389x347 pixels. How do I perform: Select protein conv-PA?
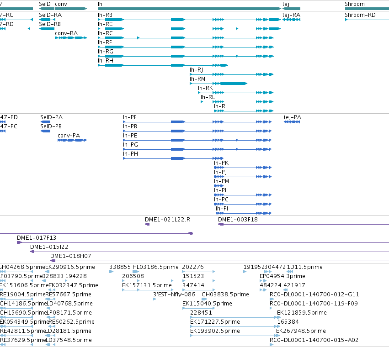72,140
